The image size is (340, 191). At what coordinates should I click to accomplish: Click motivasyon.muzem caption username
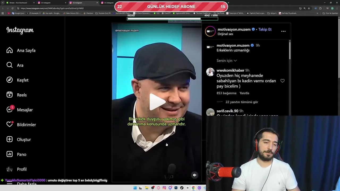point(233,45)
